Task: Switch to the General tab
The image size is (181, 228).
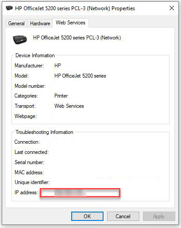Action: point(16,24)
